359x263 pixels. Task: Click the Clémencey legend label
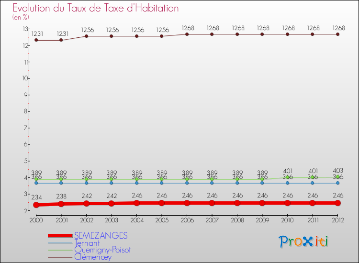point(93,257)
